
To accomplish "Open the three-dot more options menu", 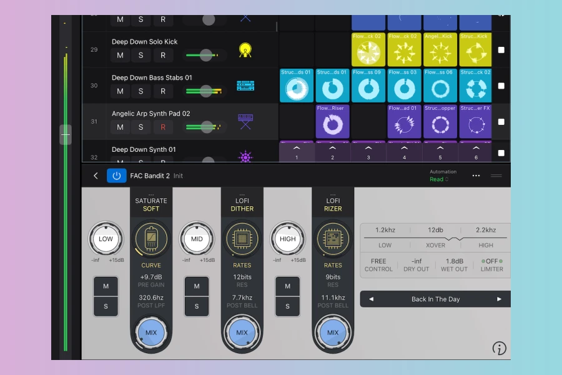I will point(476,176).
